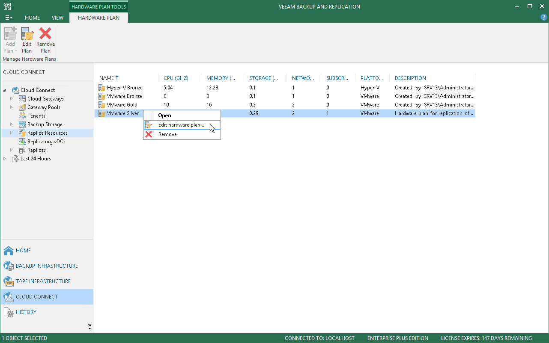Screen dimensions: 549x343
Task: Click the VMware Silver plan icon
Action: (x=102, y=113)
